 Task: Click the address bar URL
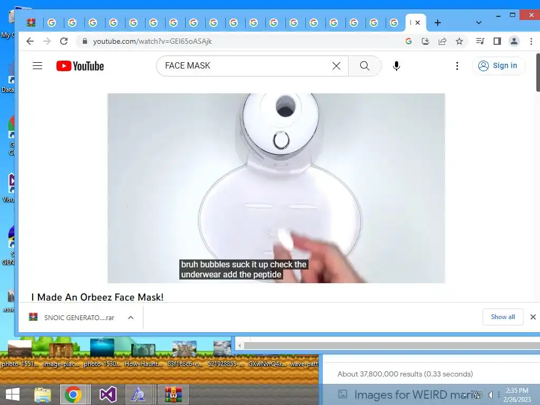coord(152,41)
